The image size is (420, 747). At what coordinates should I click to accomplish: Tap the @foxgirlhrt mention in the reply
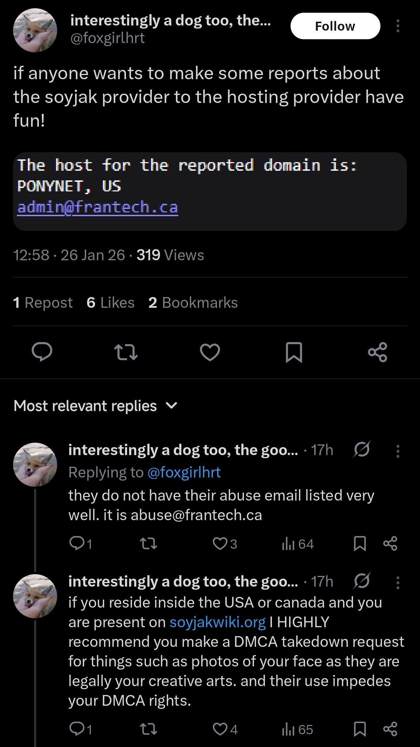click(184, 472)
